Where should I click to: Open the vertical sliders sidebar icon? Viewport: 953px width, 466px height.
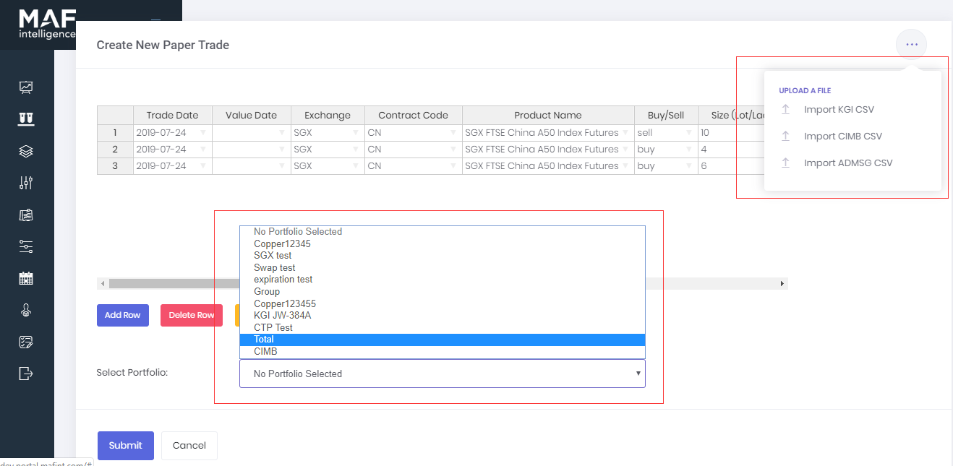click(26, 183)
